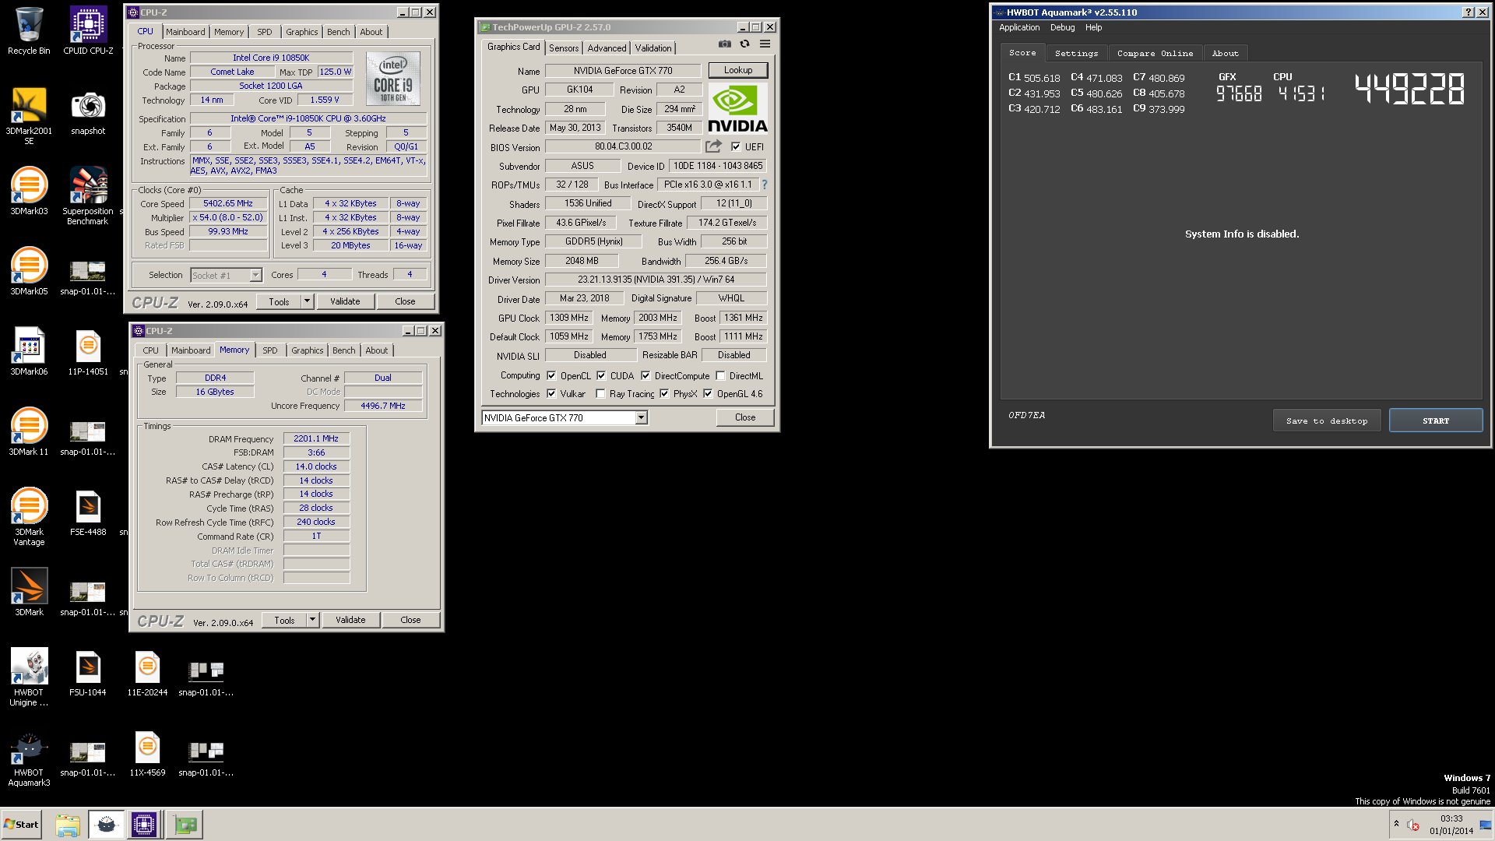The height and width of the screenshot is (841, 1495).
Task: Open the Debug menu in Aquamark
Action: click(1062, 27)
